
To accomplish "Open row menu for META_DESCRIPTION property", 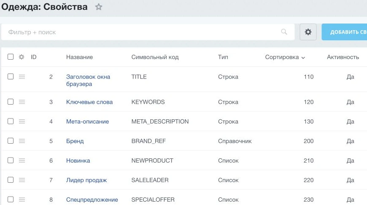I will click(x=22, y=121).
